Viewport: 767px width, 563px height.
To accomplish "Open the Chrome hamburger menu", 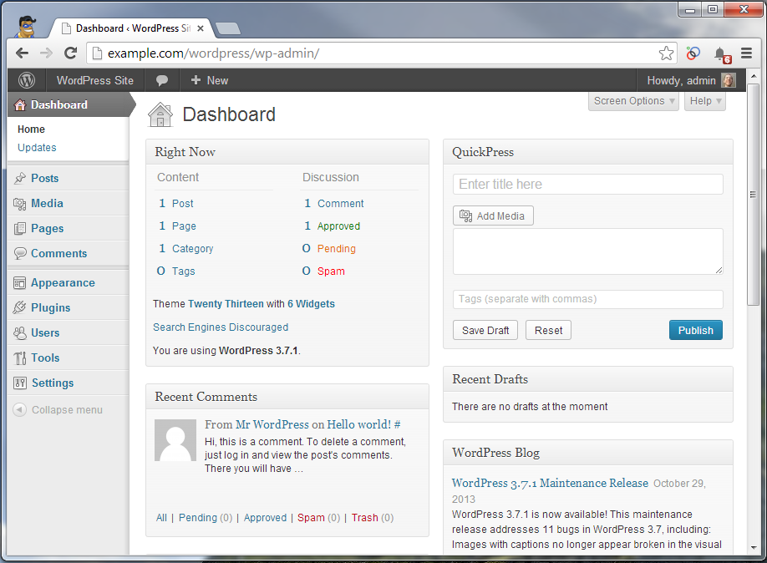I will point(746,53).
